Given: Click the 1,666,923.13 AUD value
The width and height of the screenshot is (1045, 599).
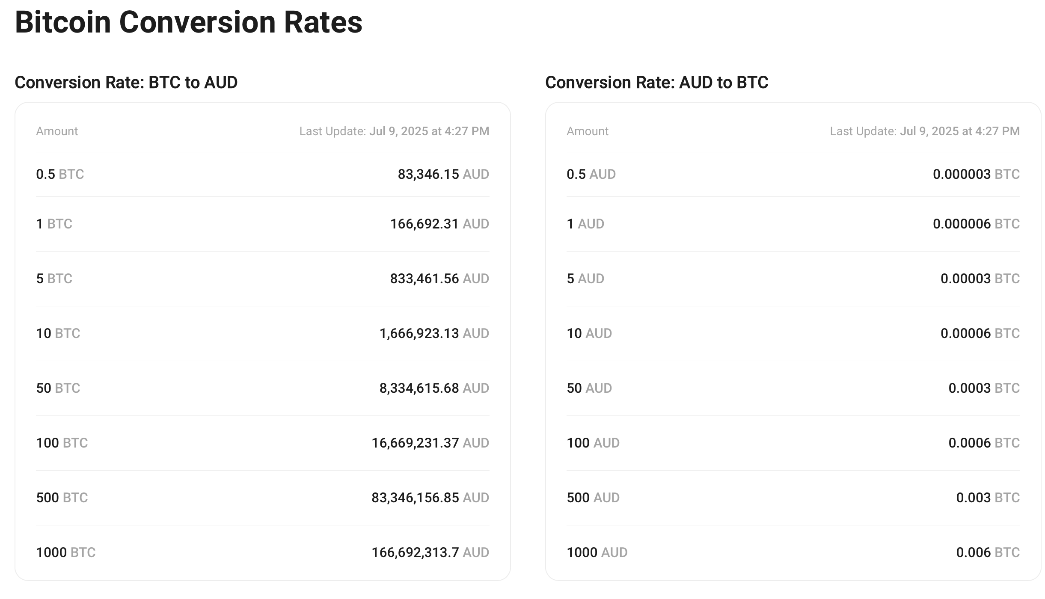Looking at the screenshot, I should pos(434,333).
